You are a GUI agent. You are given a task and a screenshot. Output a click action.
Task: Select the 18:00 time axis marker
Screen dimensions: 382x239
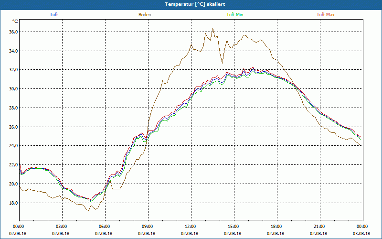pyautogui.click(x=276, y=227)
